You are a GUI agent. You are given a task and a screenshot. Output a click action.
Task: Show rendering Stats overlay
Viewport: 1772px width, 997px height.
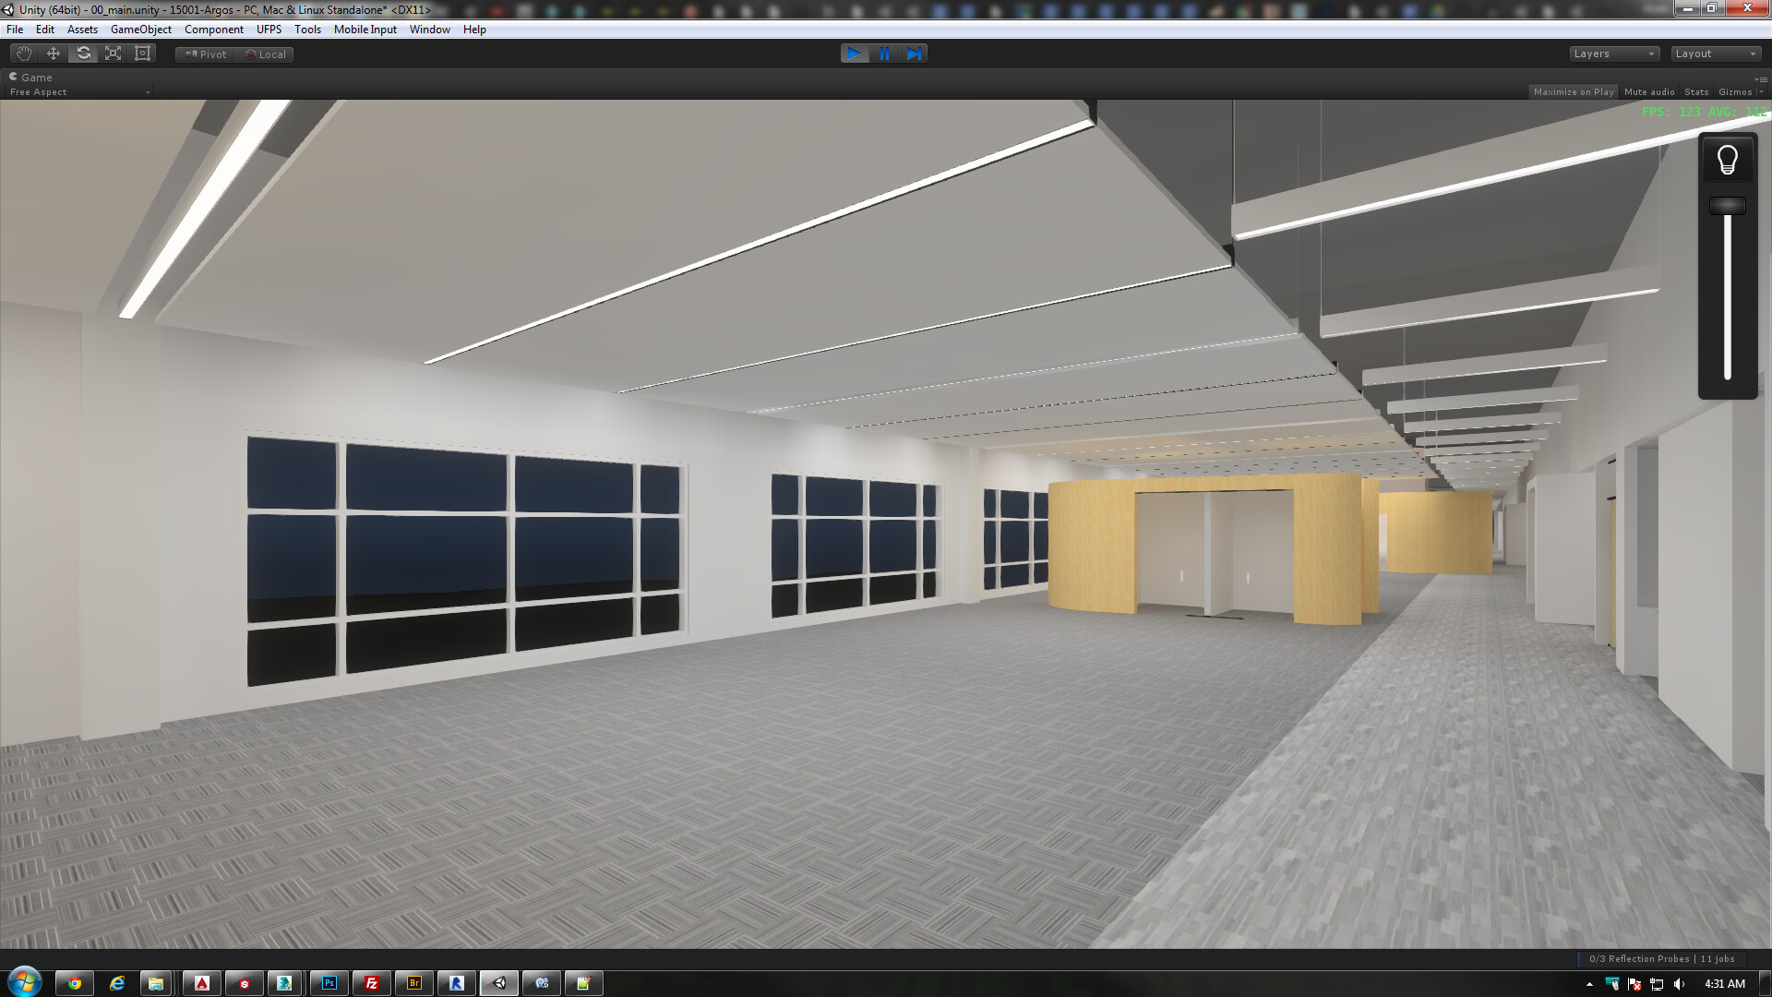coord(1695,91)
